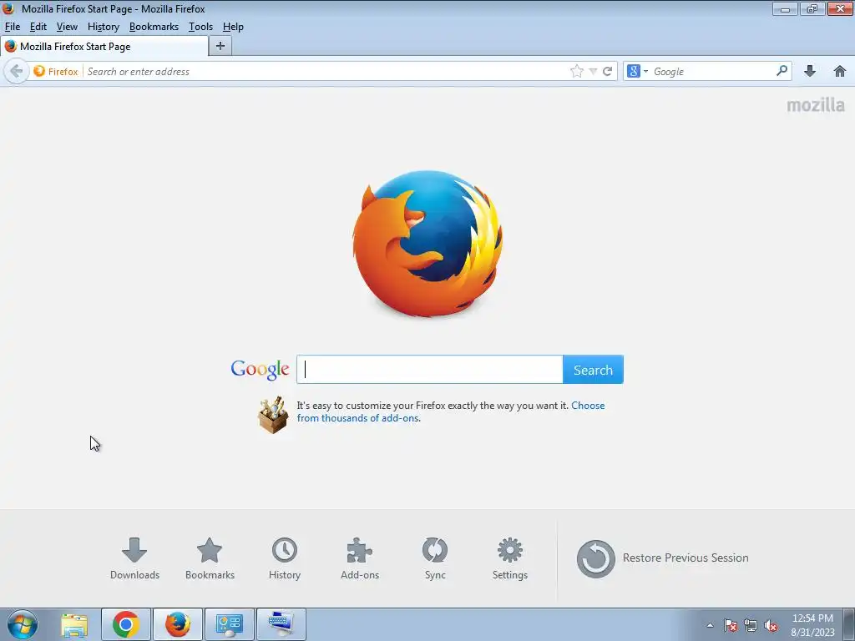Open Sync icon in bottom launcher
Image resolution: width=855 pixels, height=641 pixels.
435,558
